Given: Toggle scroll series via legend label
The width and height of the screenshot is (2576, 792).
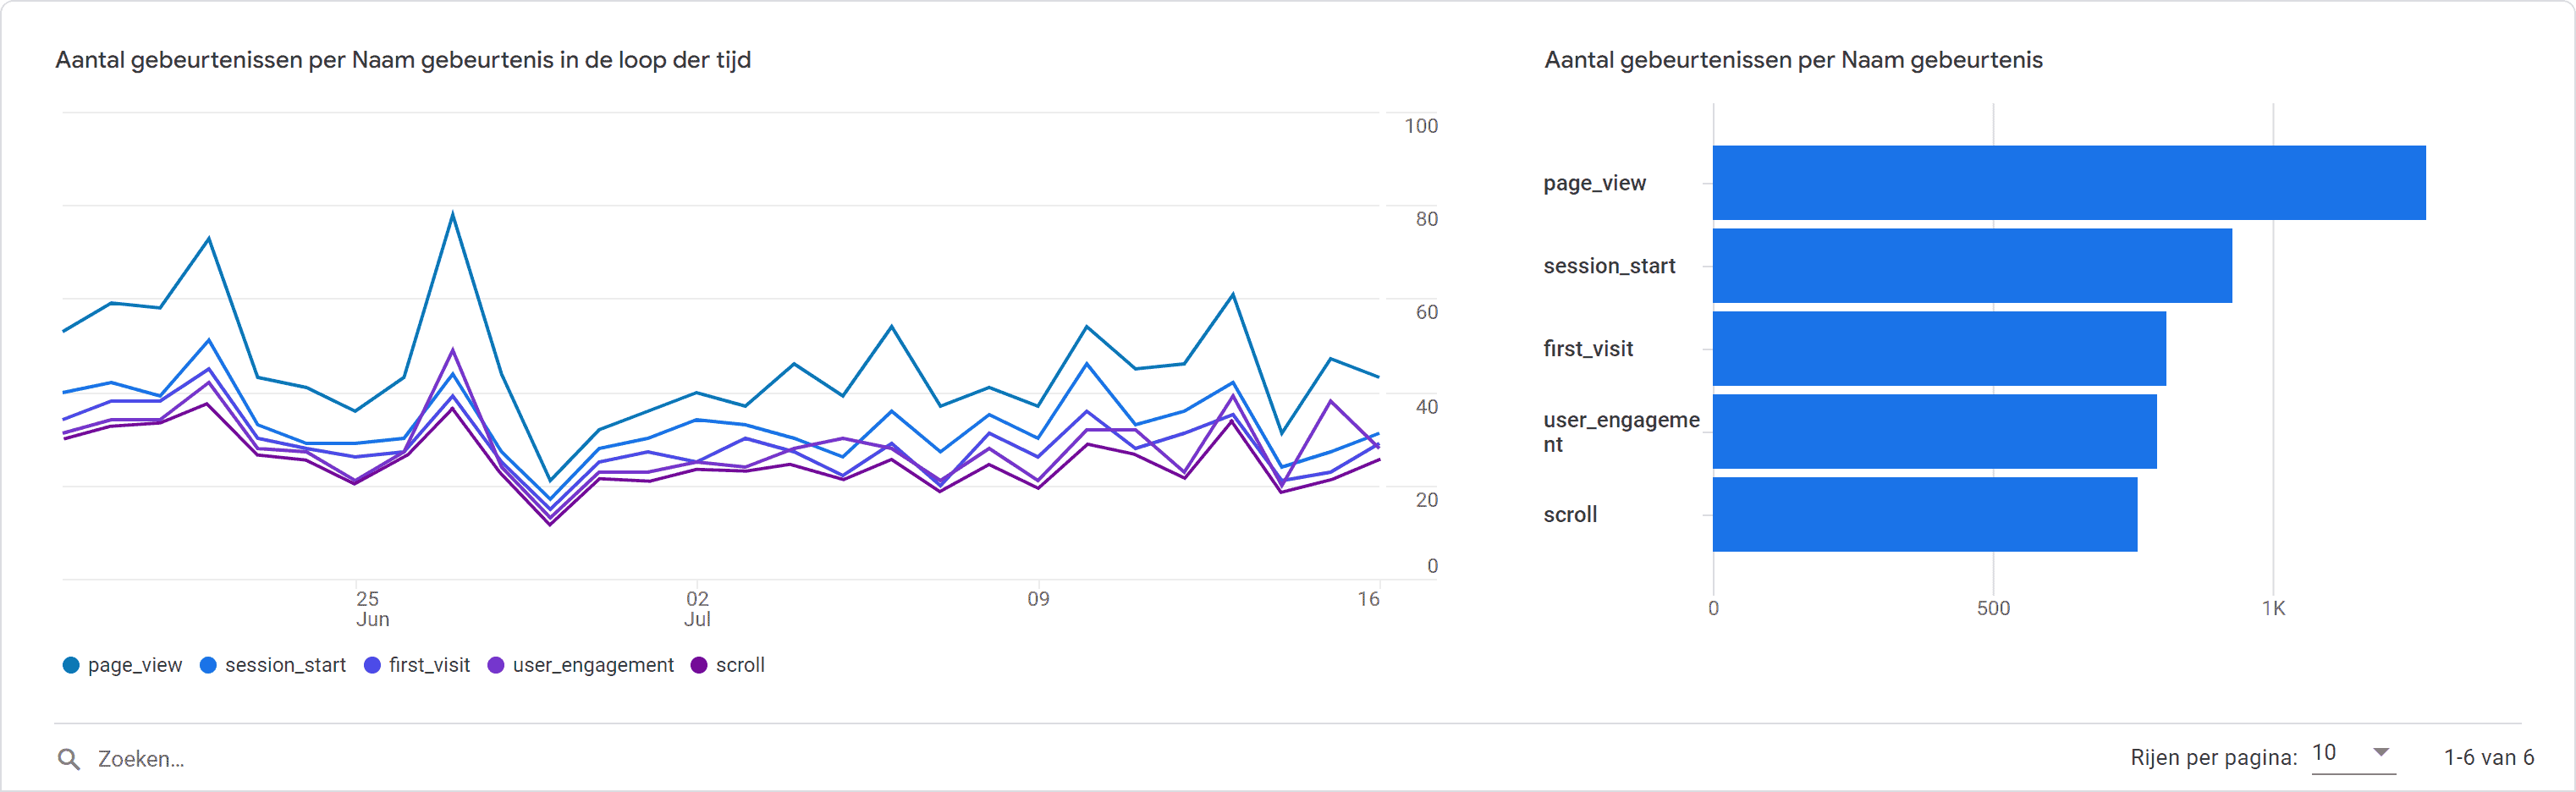Looking at the screenshot, I should [740, 665].
